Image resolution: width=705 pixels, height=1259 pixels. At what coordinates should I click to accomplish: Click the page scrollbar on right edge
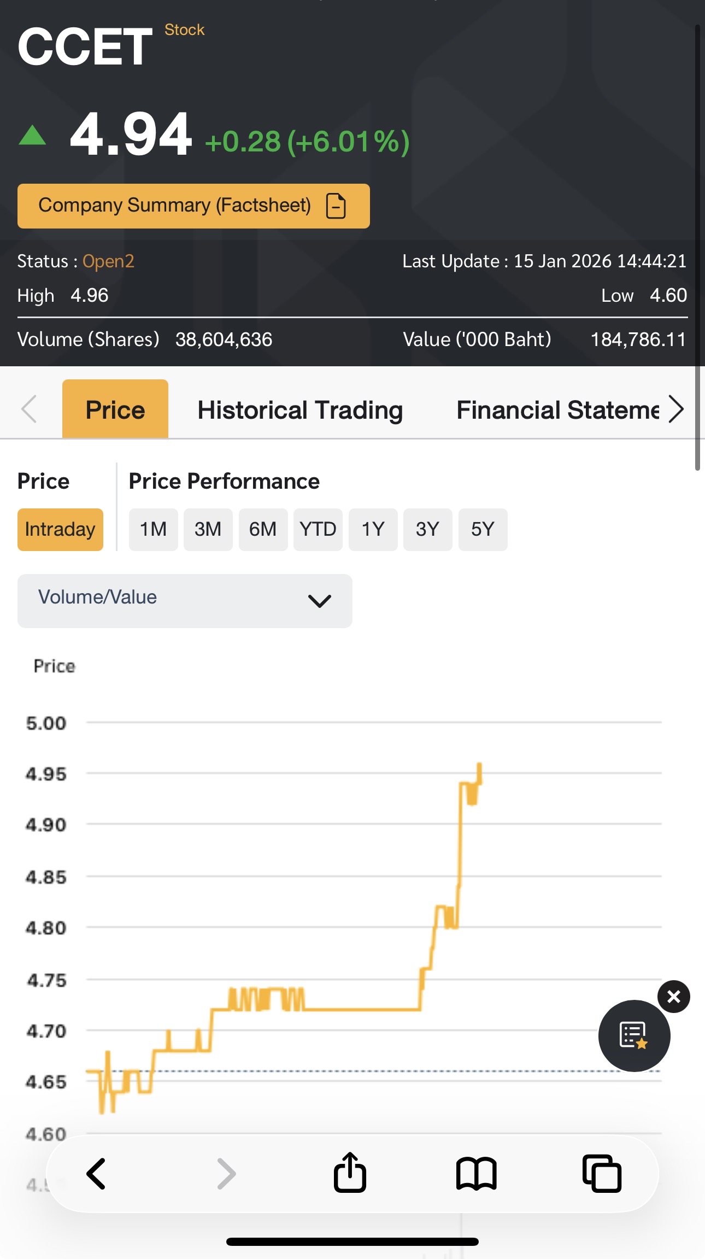click(697, 246)
